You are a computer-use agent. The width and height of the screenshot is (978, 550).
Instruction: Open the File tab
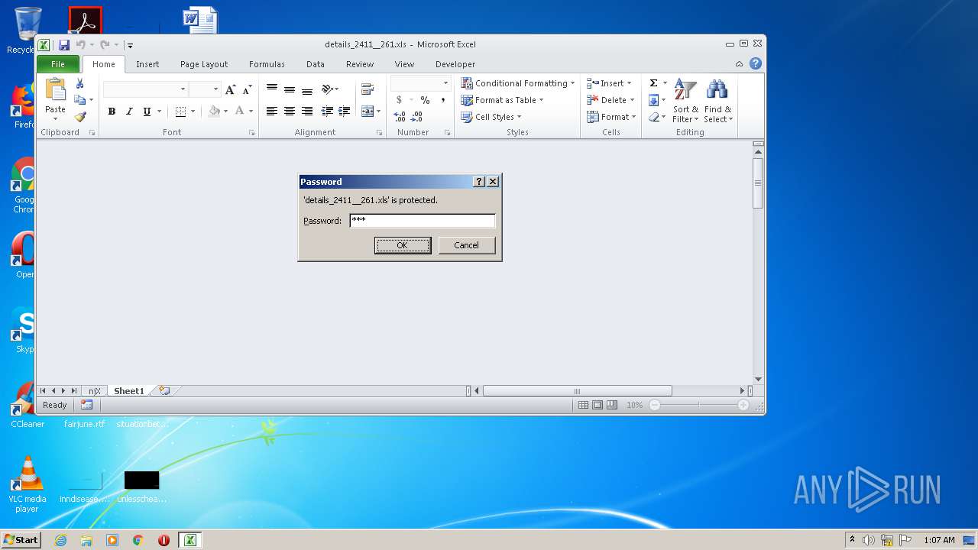(x=58, y=64)
